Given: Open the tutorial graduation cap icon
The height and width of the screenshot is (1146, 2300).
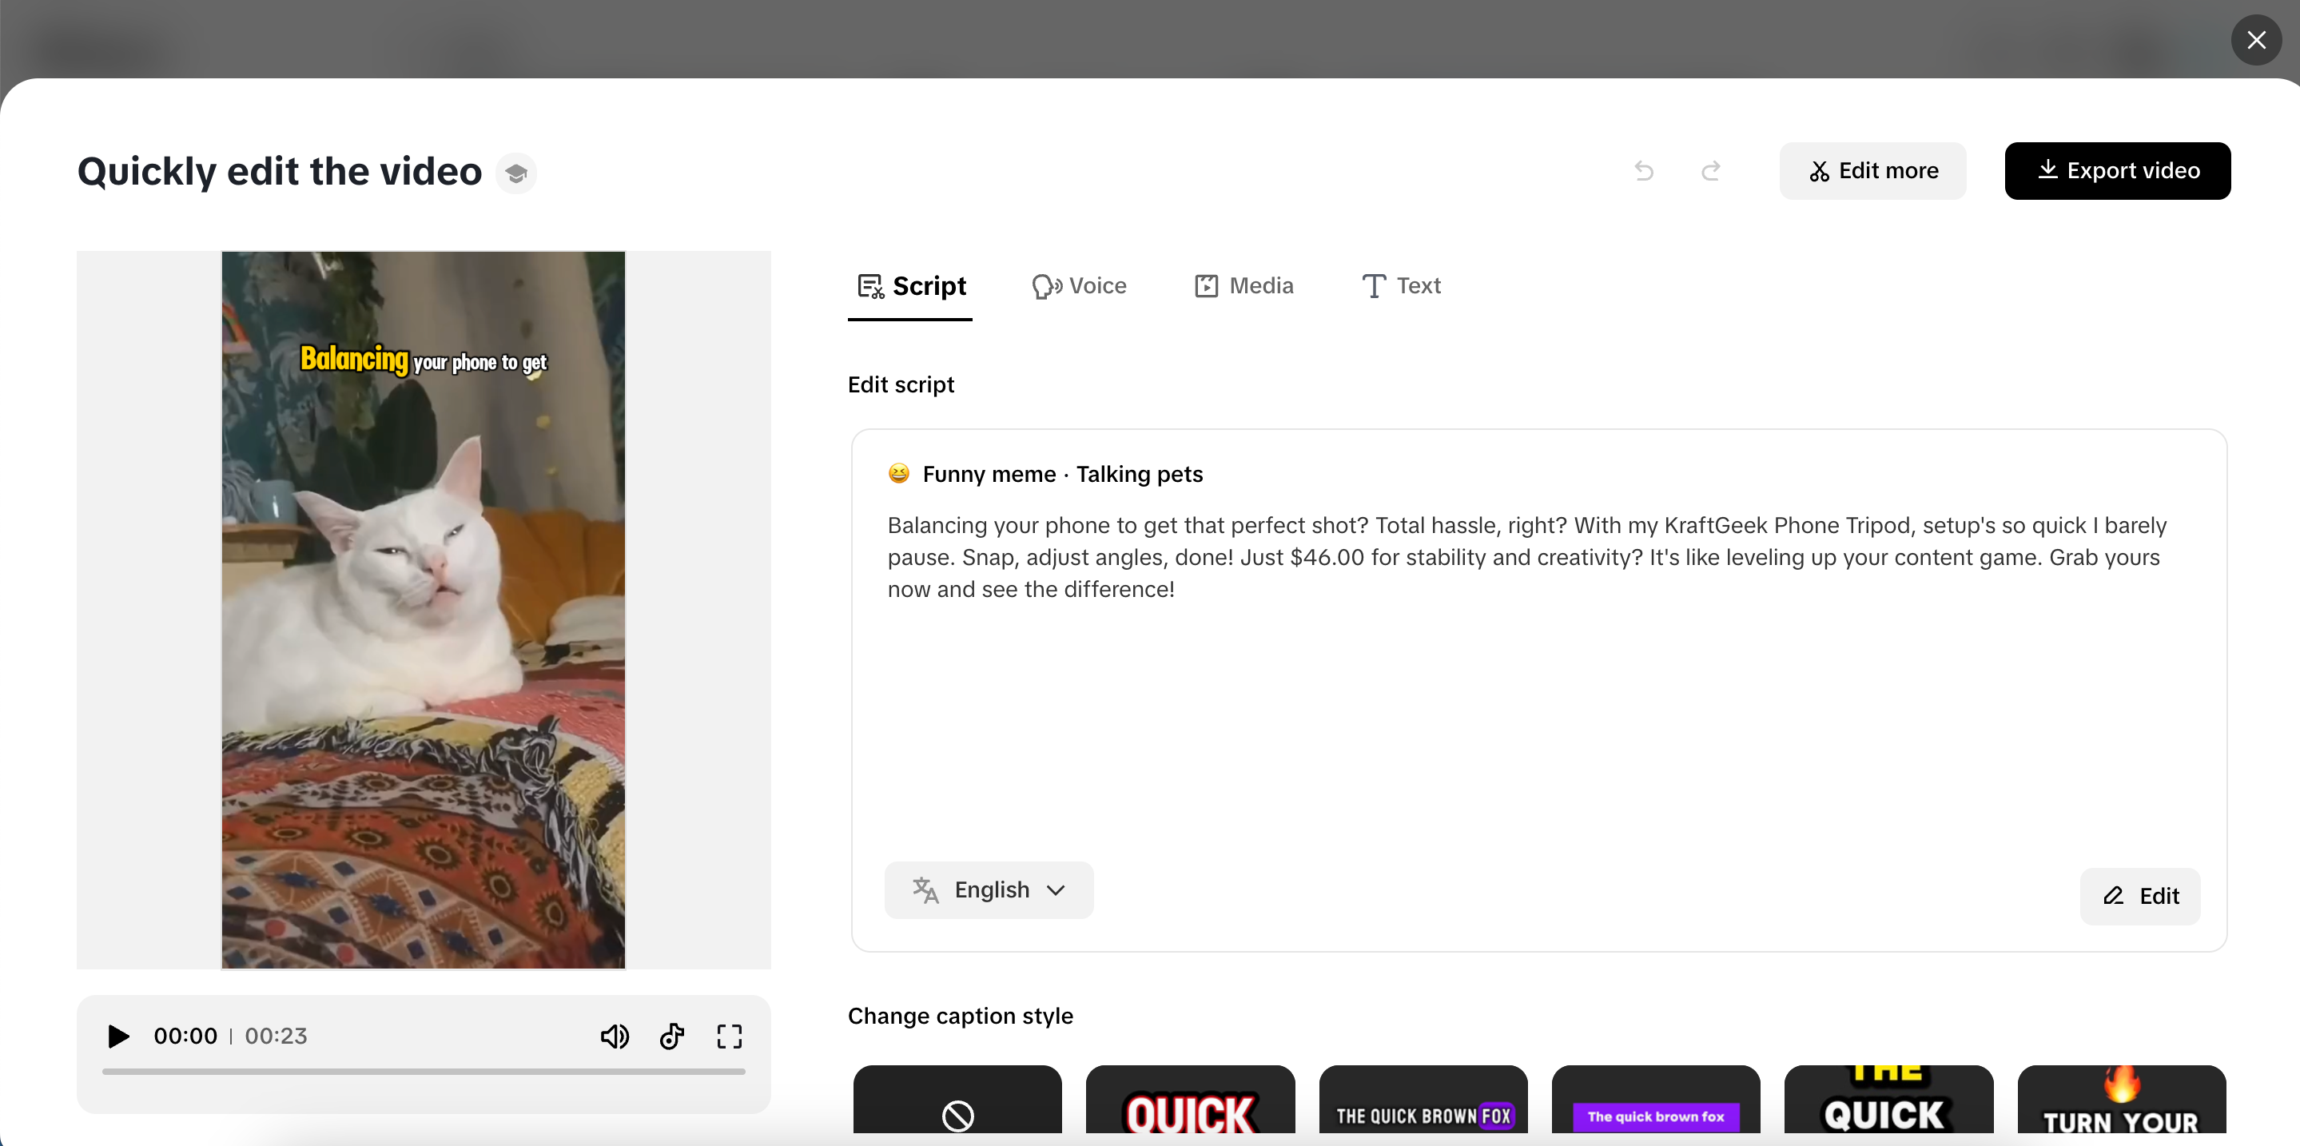Looking at the screenshot, I should 516,173.
